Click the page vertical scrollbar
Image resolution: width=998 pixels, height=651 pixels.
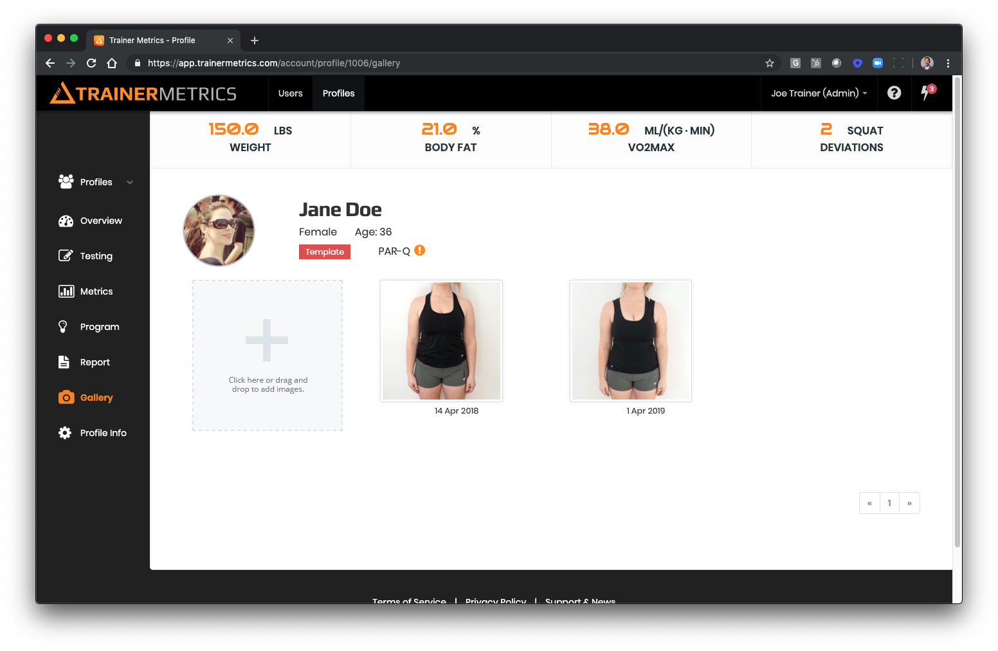(x=957, y=313)
